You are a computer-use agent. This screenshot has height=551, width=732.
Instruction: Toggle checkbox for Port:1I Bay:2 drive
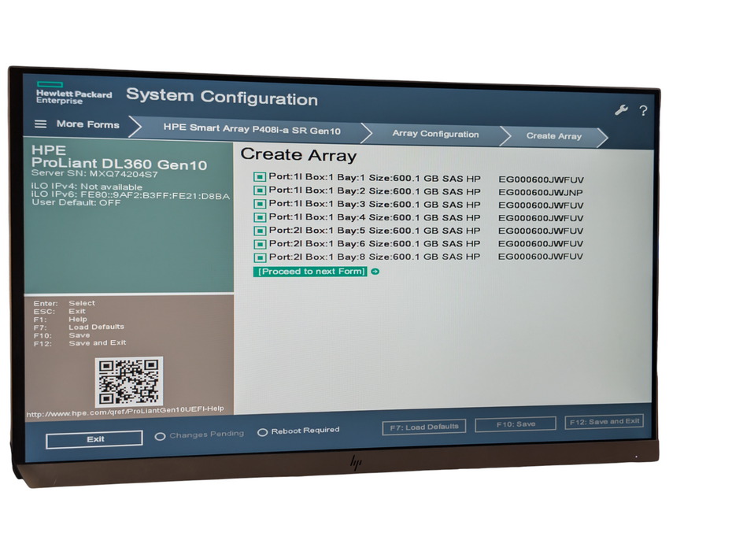260,190
